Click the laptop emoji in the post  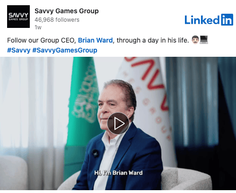[x=204, y=40]
